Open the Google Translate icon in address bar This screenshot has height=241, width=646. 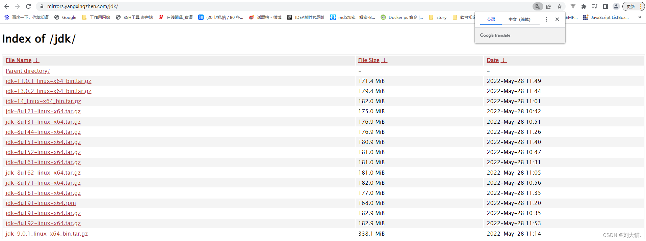coord(538,6)
